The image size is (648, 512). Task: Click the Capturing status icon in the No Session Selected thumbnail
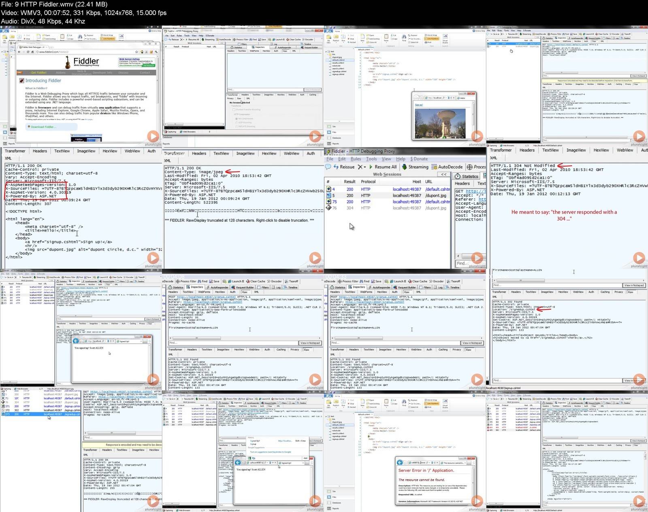point(166,131)
